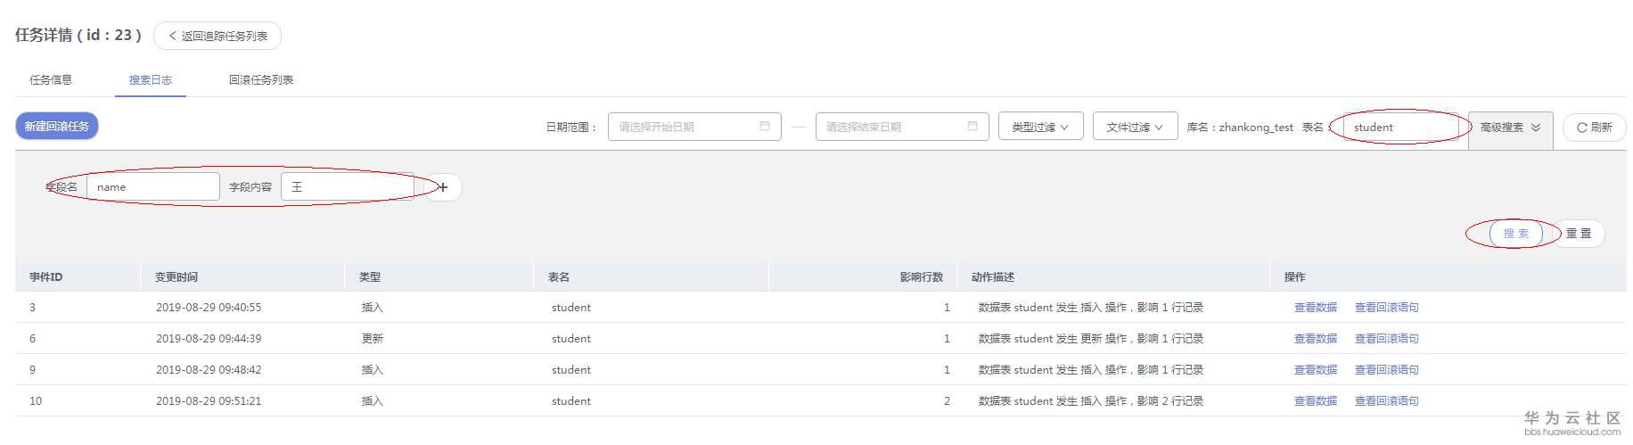Open the 文件过滤 file filter dropdown
Screen dimensions: 1633x445
click(x=1134, y=127)
